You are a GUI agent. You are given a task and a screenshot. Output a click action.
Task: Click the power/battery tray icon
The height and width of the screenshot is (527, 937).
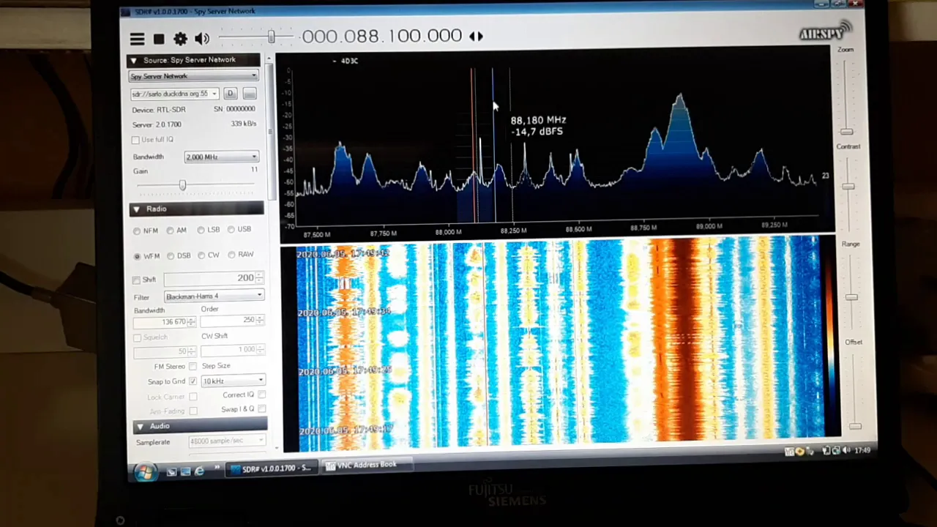click(x=826, y=451)
